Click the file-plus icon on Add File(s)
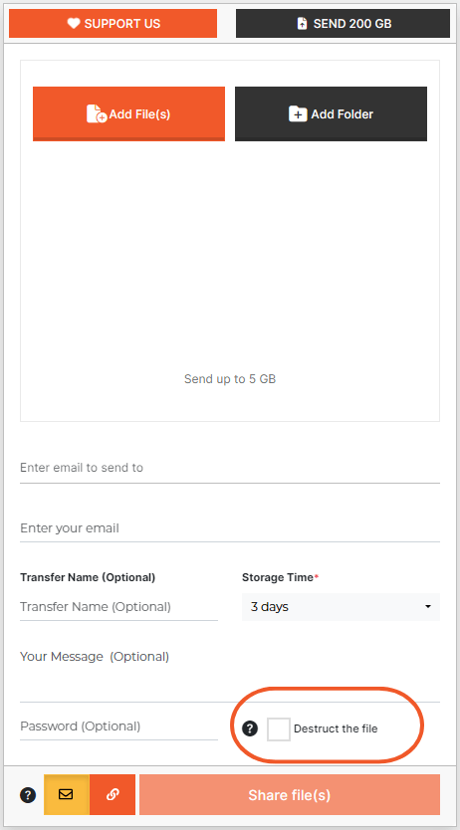Screen dimensions: 460x830 tap(97, 113)
